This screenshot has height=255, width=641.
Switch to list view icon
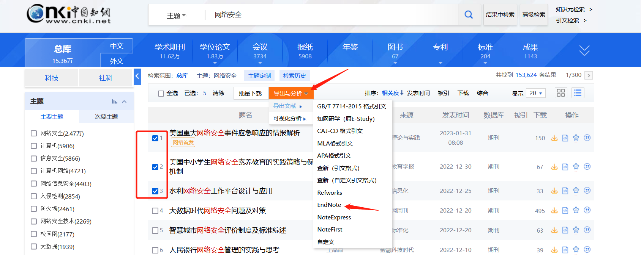tap(578, 93)
